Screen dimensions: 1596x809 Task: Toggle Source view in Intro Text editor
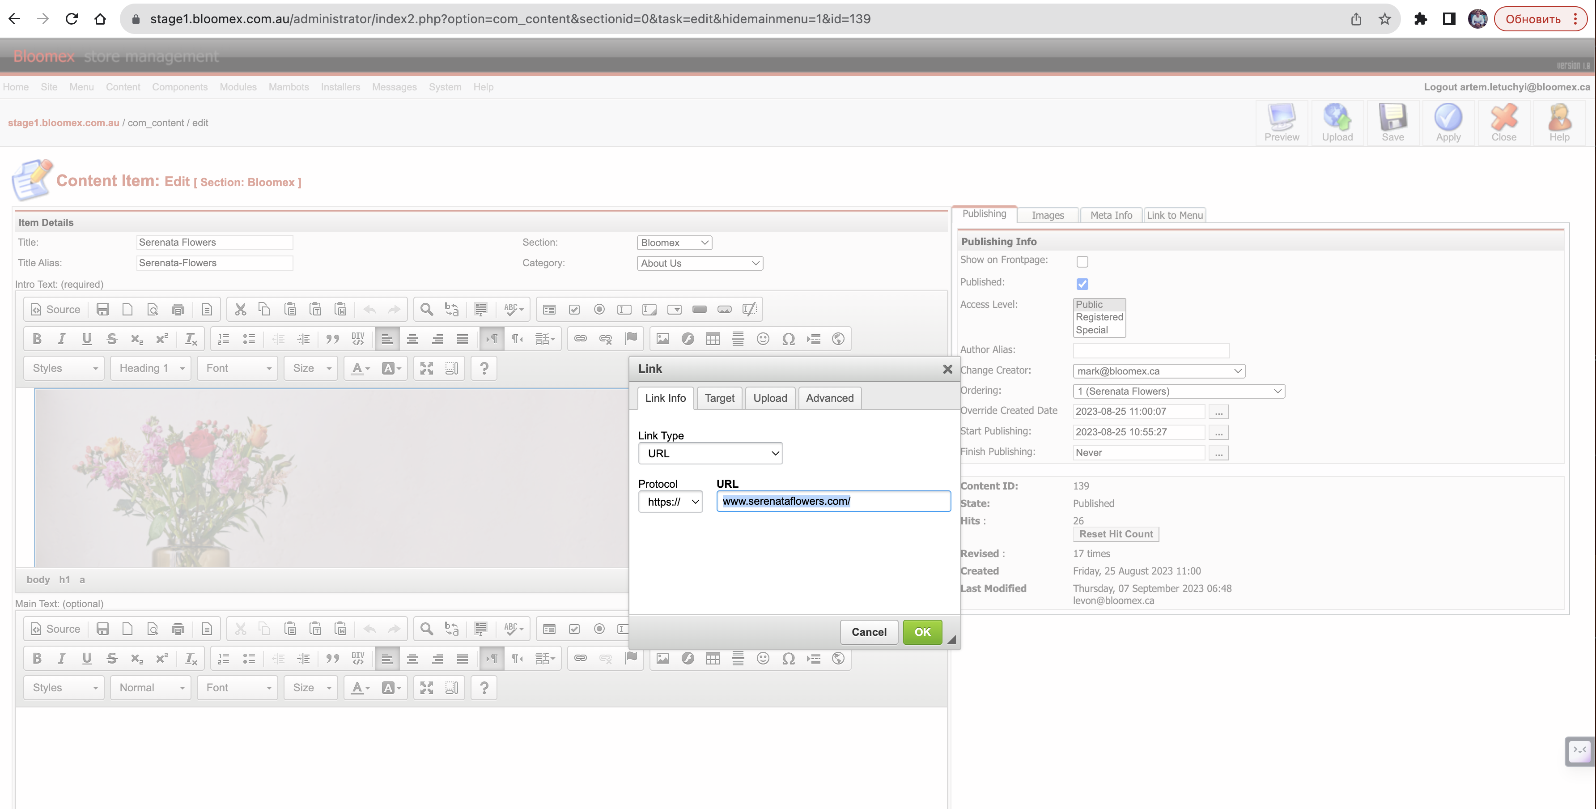56,309
